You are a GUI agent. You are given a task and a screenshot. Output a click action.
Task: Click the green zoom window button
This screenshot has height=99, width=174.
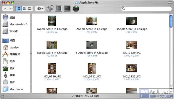click(13, 3)
